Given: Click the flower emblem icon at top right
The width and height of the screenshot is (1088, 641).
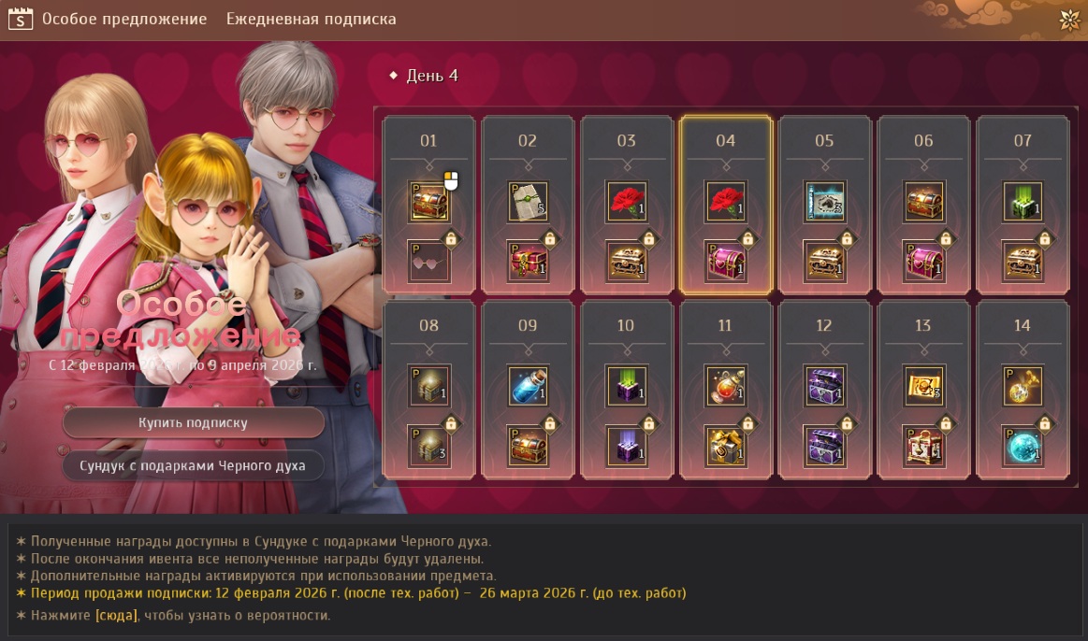Looking at the screenshot, I should pos(1069,20).
